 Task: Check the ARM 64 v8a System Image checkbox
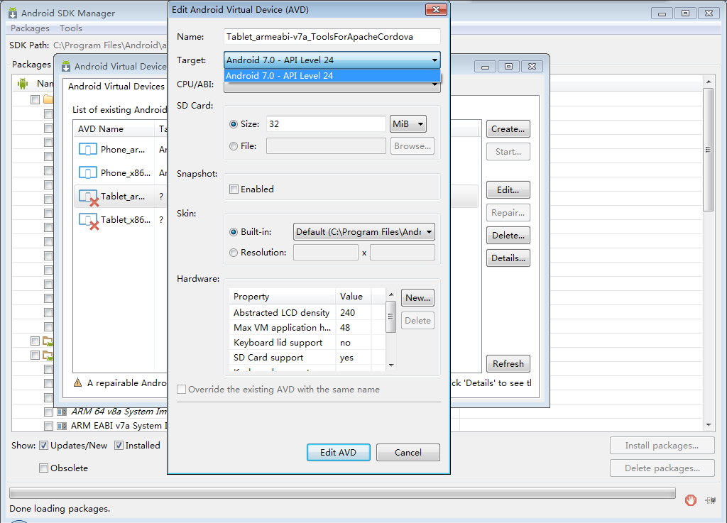pos(48,412)
